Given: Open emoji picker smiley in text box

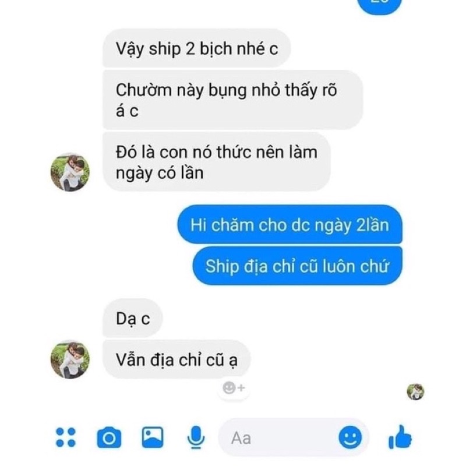Looking at the screenshot, I should [350, 437].
